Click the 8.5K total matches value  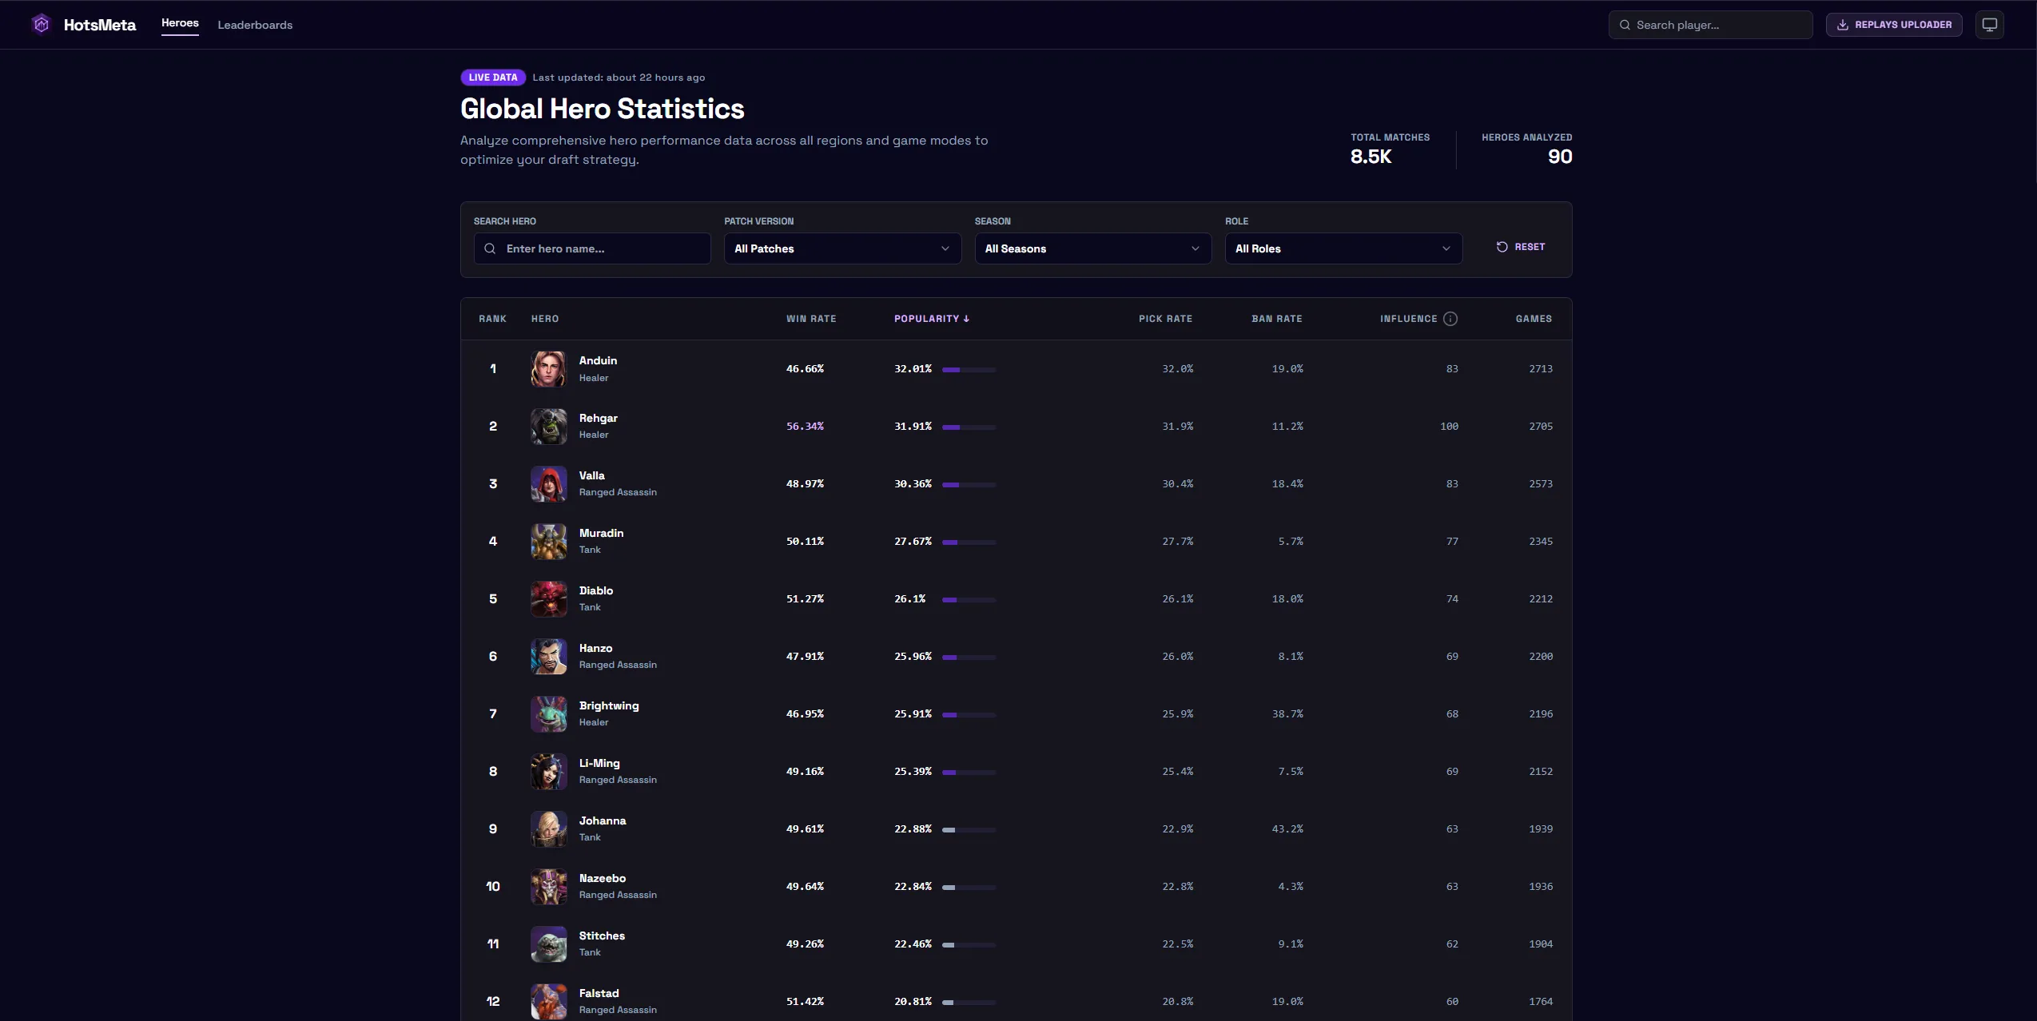(1371, 157)
